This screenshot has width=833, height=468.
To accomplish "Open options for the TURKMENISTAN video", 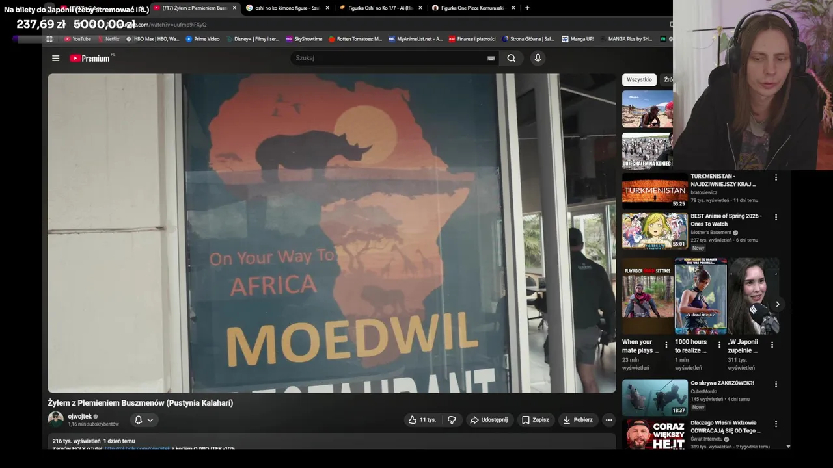I will (776, 177).
